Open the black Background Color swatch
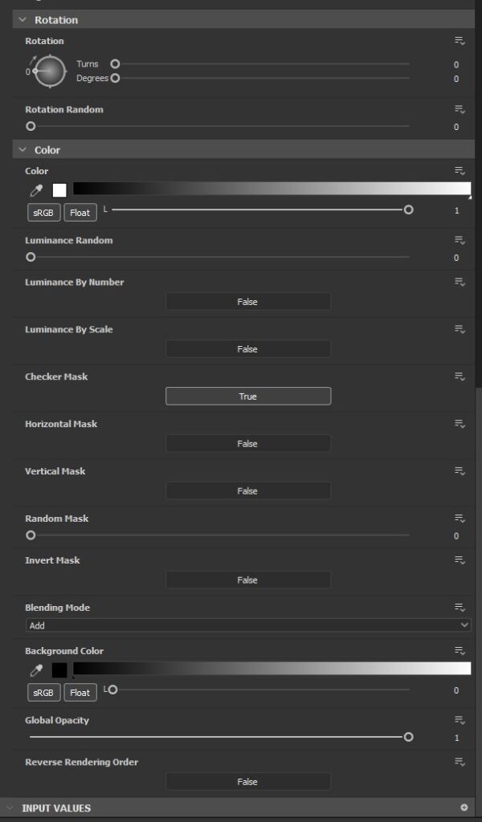 pos(59,670)
